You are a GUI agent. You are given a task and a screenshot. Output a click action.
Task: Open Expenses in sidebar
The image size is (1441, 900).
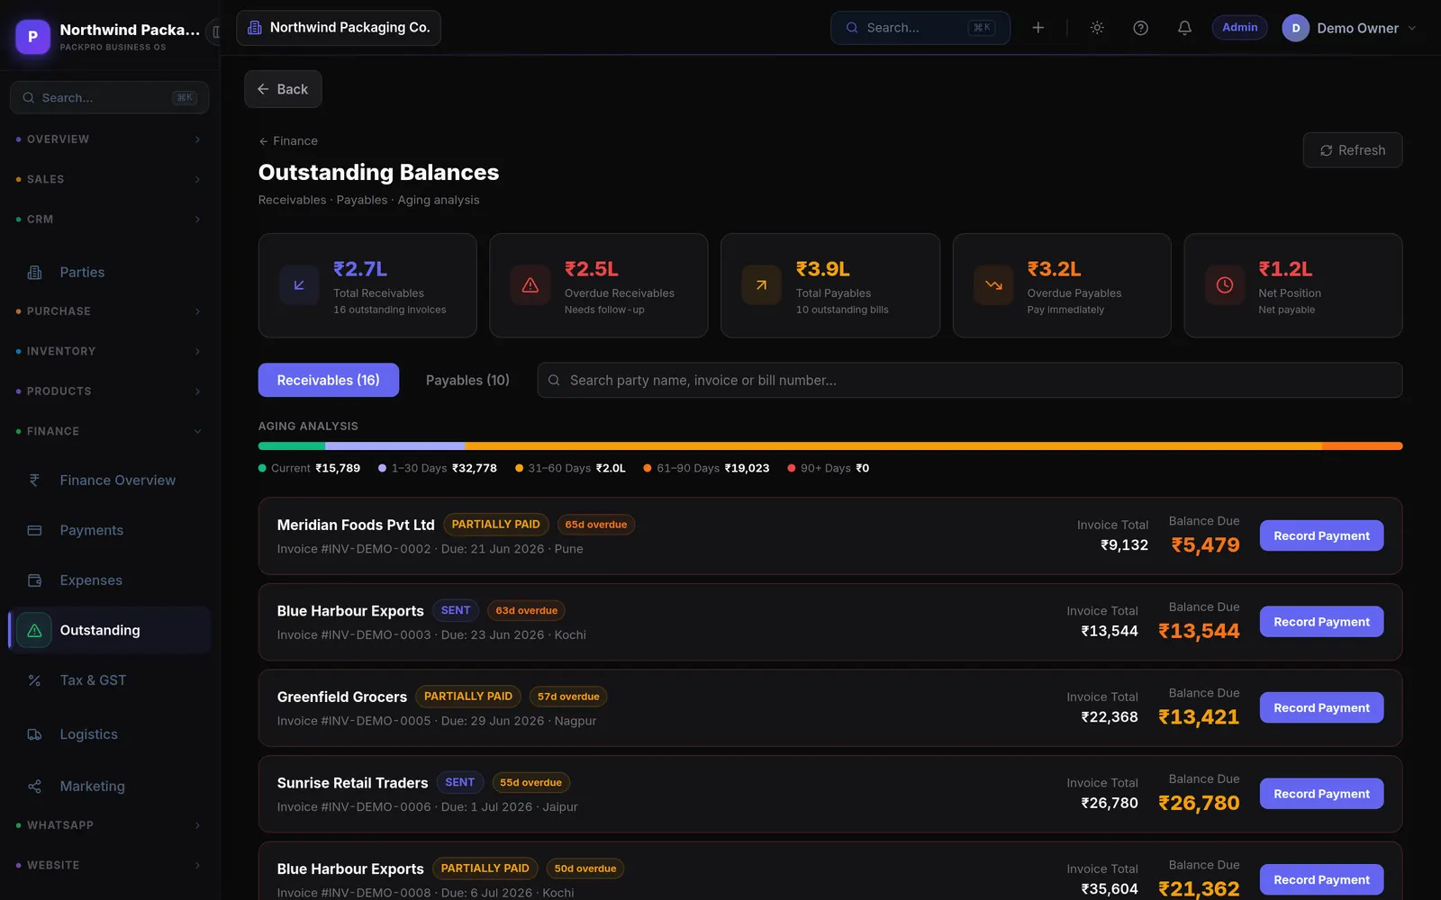pyautogui.click(x=109, y=580)
